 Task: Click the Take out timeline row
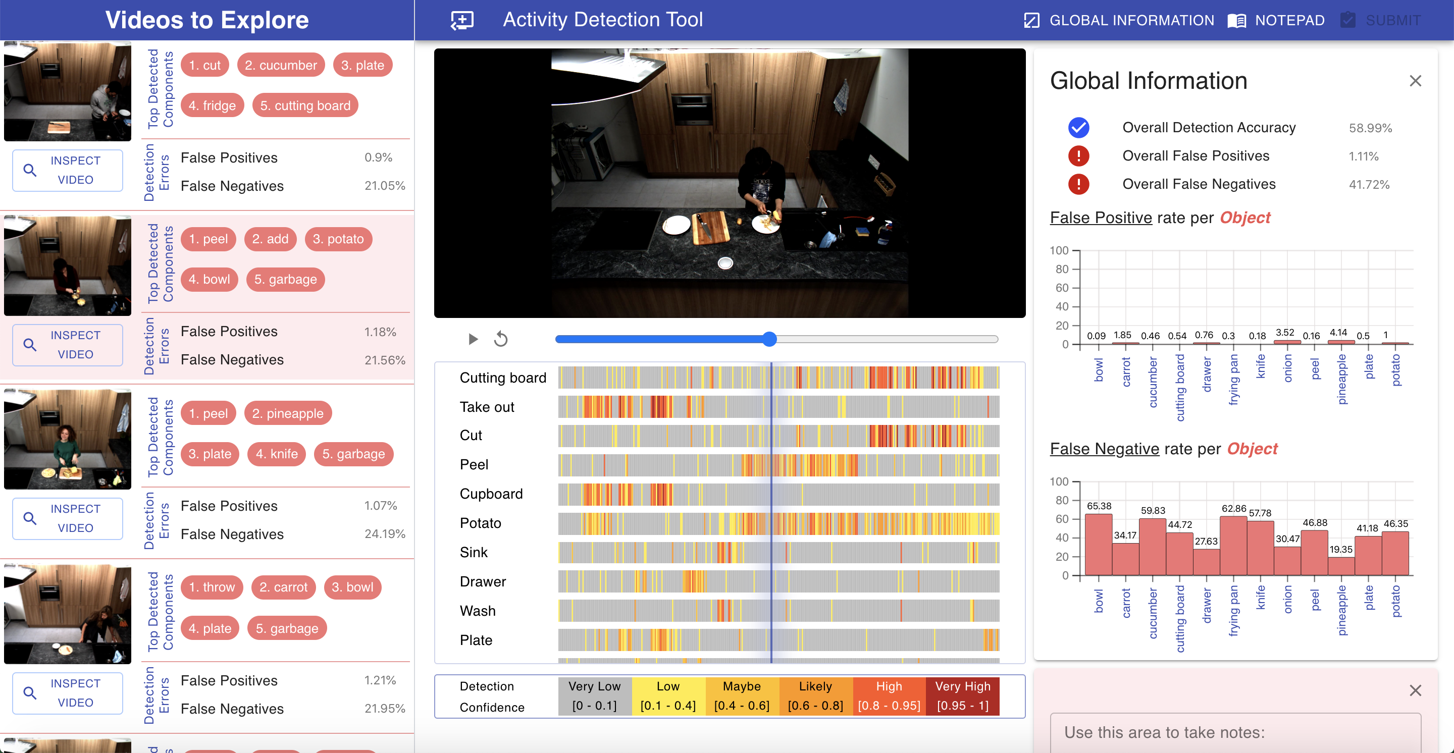(778, 407)
